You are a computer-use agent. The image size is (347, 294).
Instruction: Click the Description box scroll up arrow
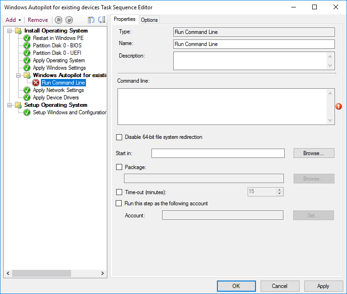point(330,57)
